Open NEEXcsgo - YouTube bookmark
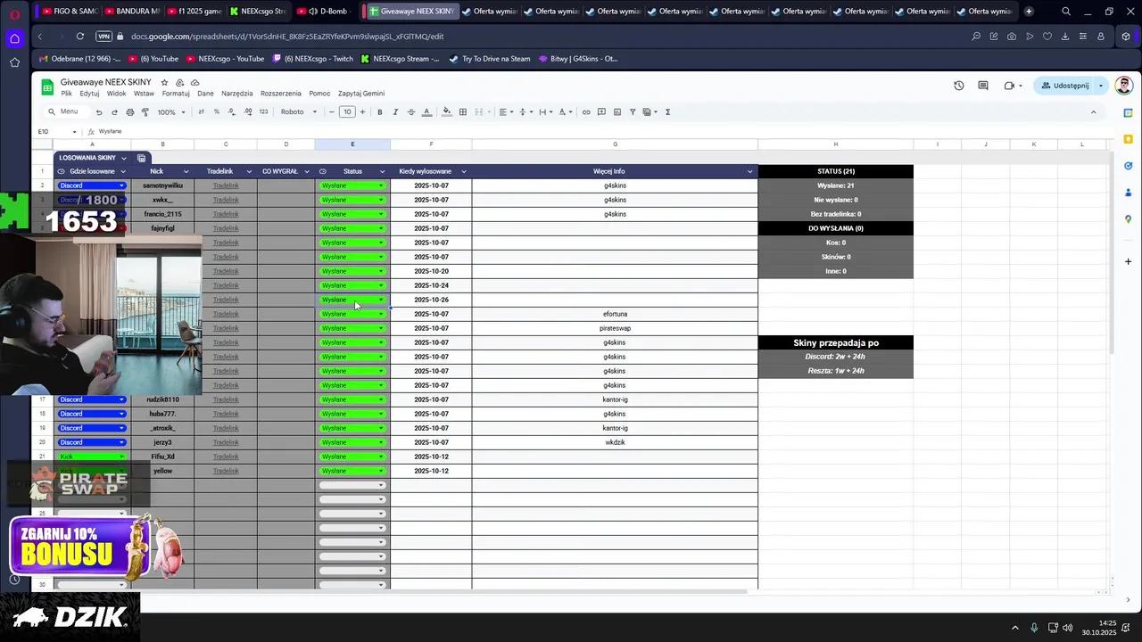This screenshot has width=1142, height=642. pos(225,59)
